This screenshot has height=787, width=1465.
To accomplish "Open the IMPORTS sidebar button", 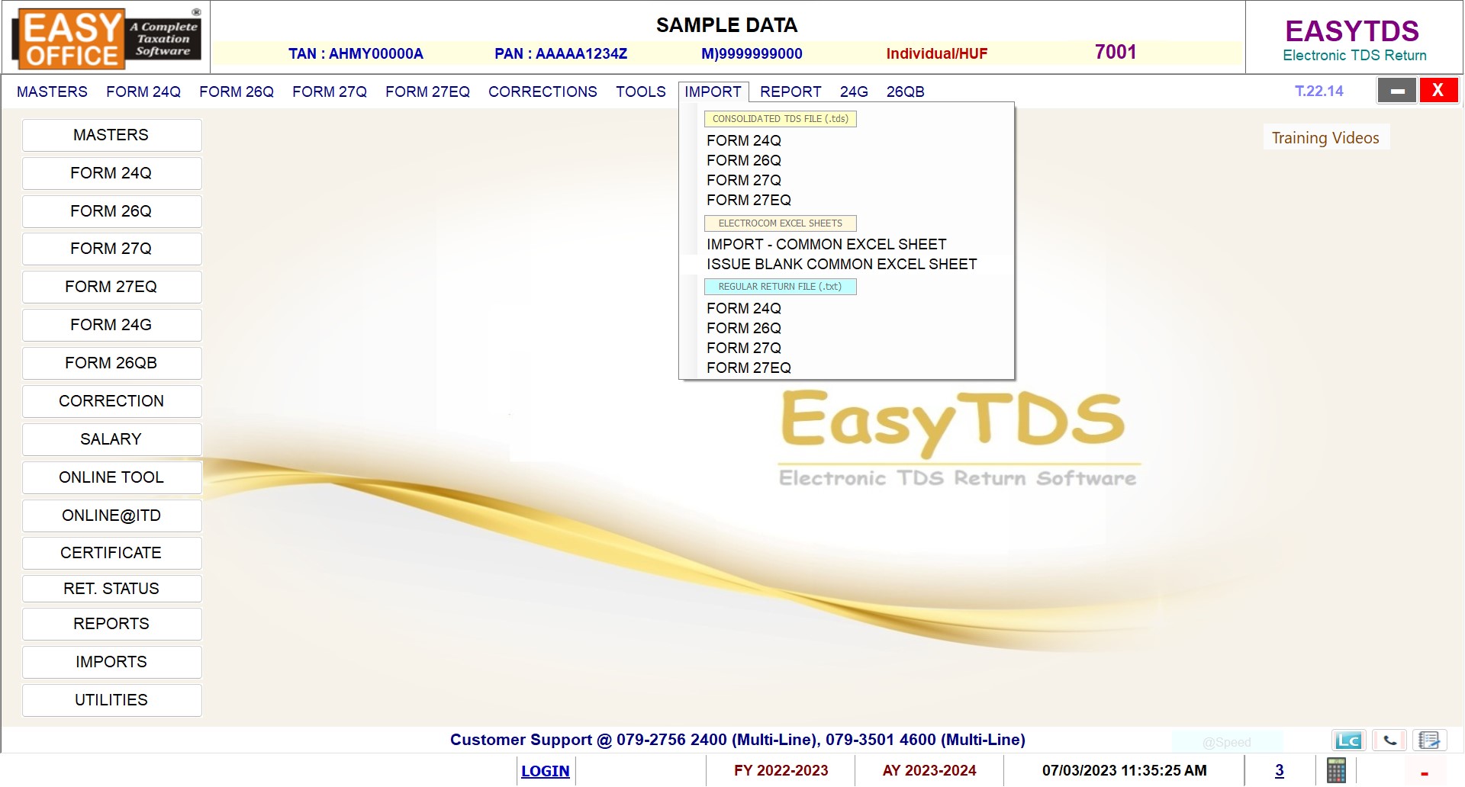I will point(111,662).
